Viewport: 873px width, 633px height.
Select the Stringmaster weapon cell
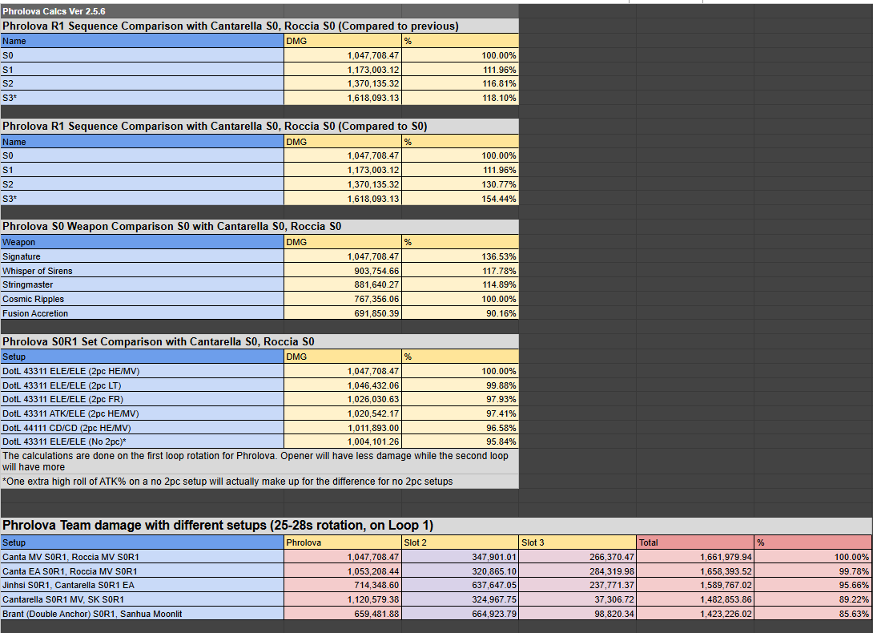pyautogui.click(x=142, y=284)
